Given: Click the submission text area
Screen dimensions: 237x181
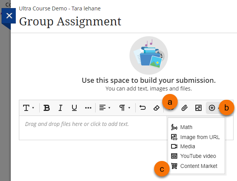Looking at the screenshot, I should (x=92, y=128).
